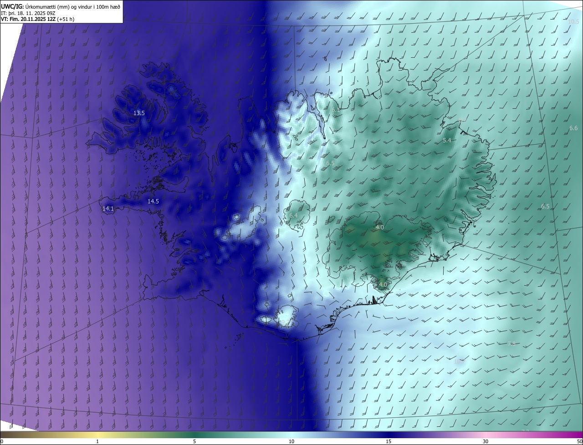
Task: Click colorbar tick label 50
Action: point(579,441)
